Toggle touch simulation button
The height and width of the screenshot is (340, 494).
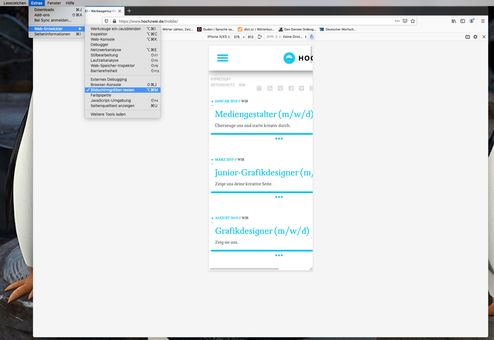(312, 37)
